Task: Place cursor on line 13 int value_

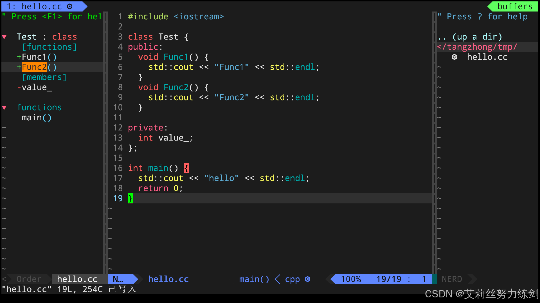Action: (x=165, y=138)
